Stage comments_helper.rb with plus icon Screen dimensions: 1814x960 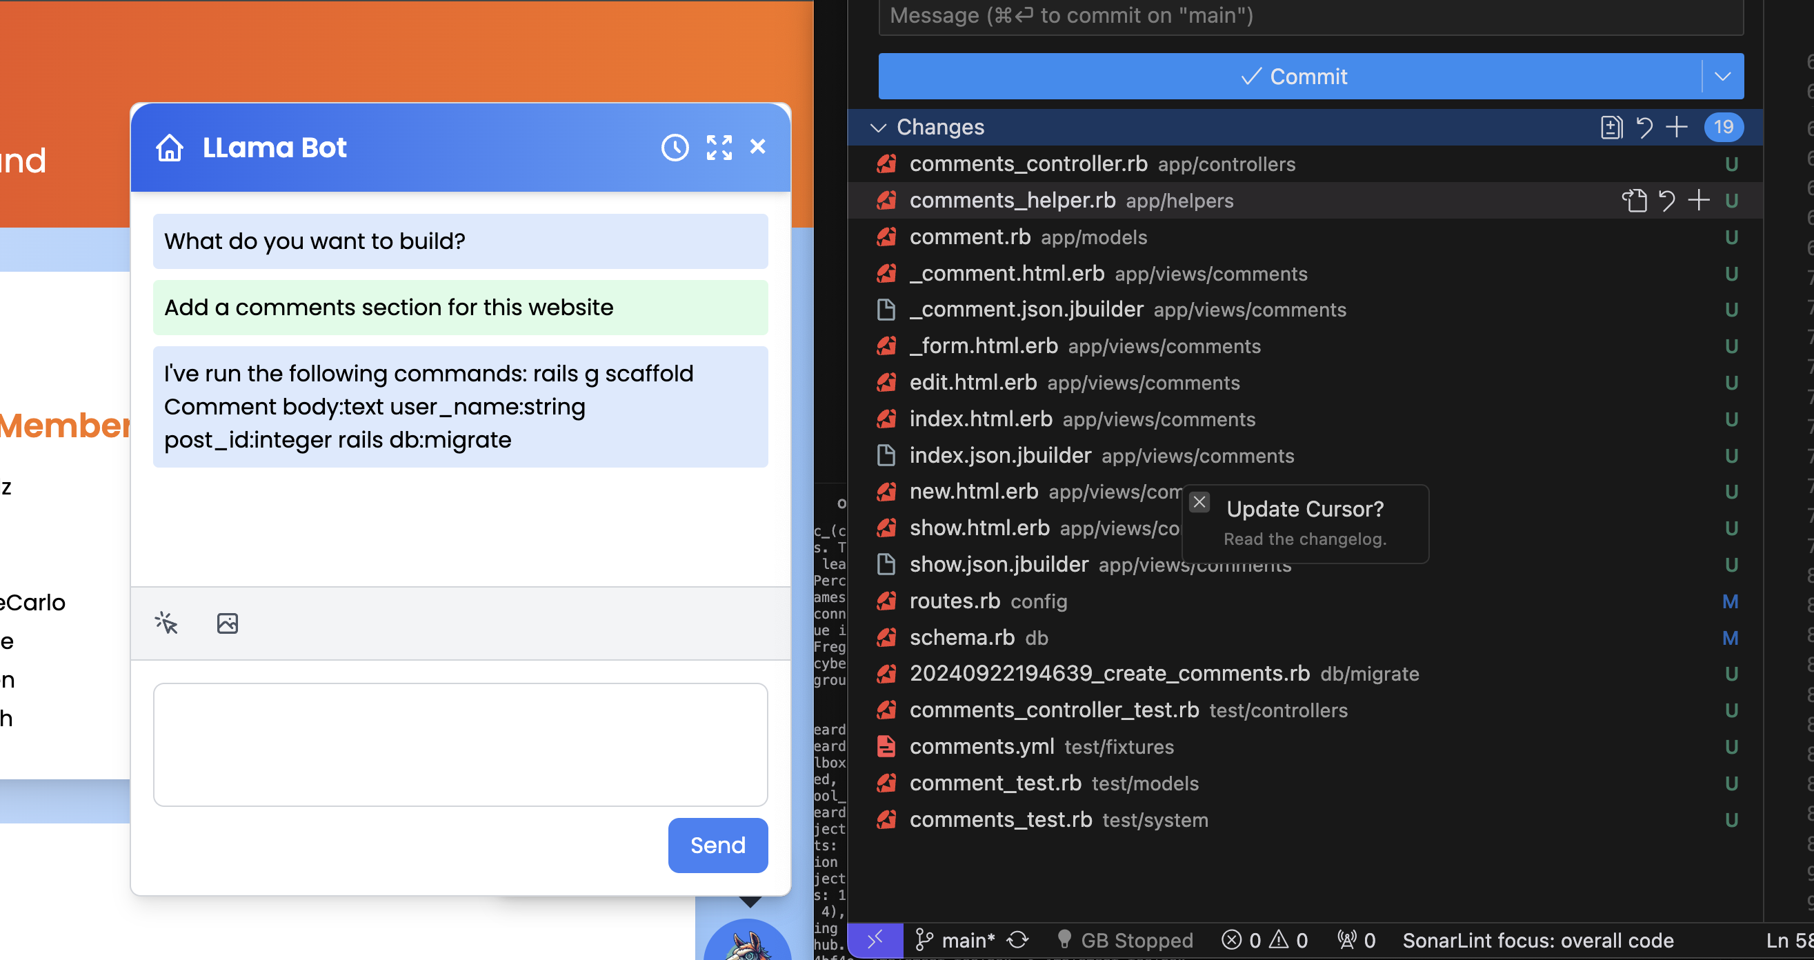1699,201
